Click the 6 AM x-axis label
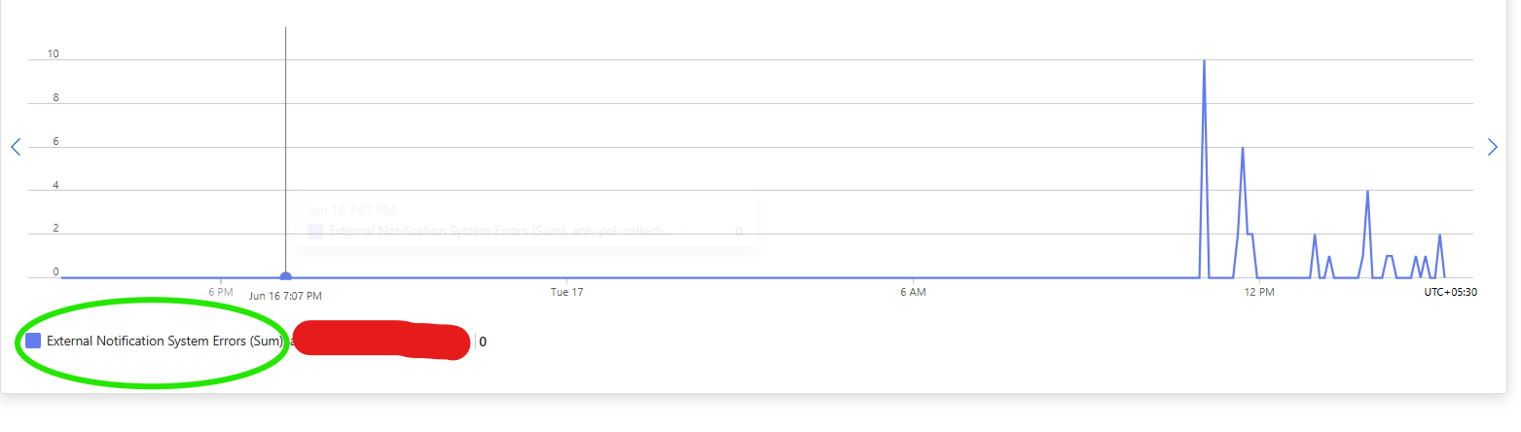This screenshot has width=1521, height=432. coord(913,292)
